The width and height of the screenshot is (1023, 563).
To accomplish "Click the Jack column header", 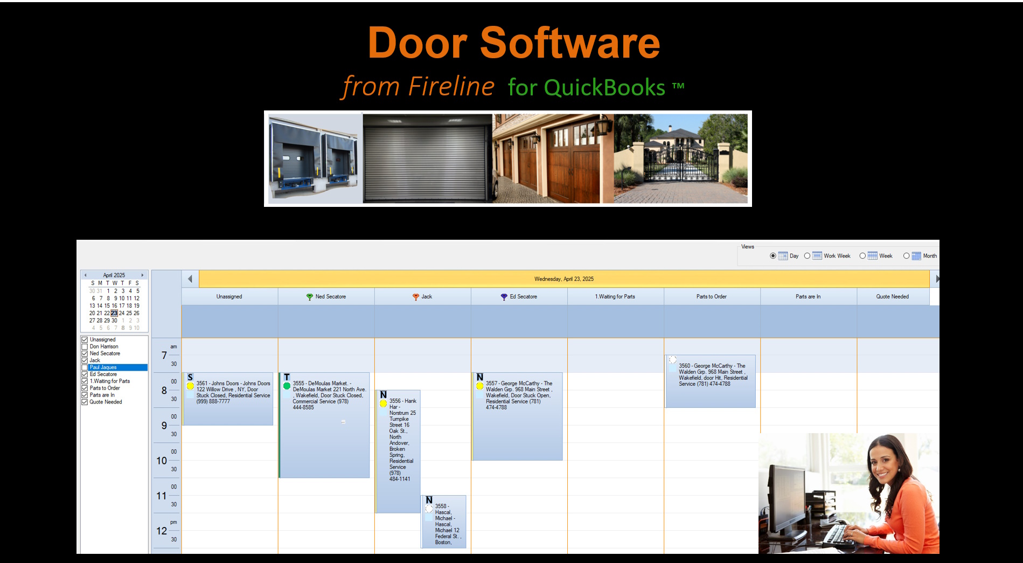I will click(423, 296).
